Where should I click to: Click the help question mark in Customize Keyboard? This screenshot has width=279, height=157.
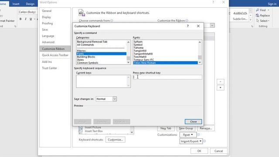[x=188, y=26]
